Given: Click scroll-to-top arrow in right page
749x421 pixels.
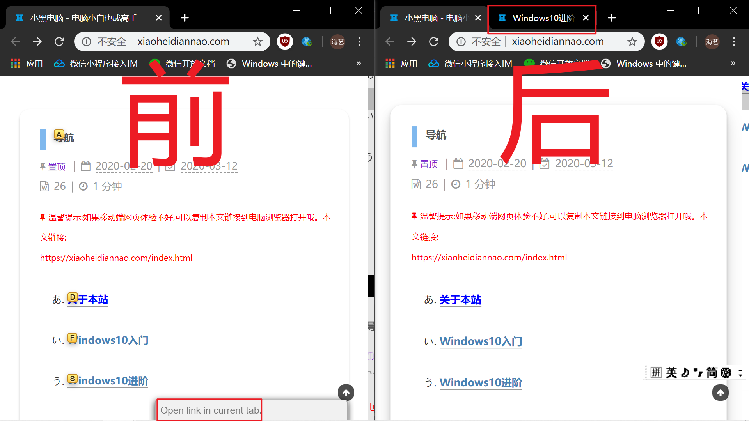Looking at the screenshot, I should (x=720, y=393).
